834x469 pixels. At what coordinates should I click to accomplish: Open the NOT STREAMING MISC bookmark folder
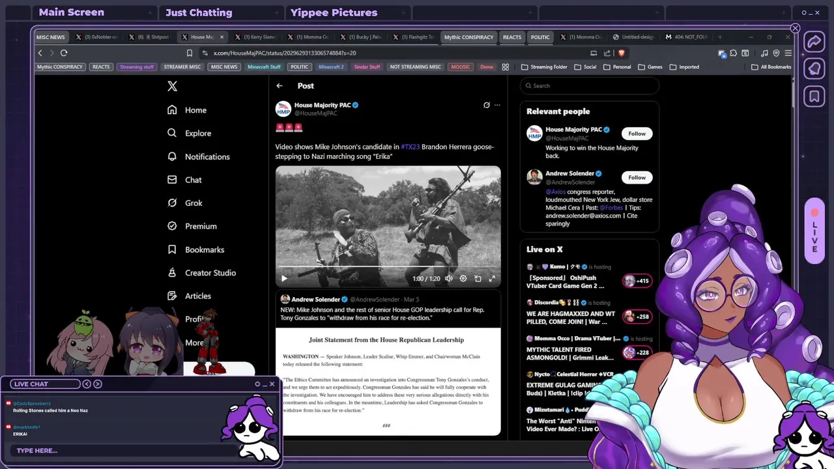click(415, 66)
